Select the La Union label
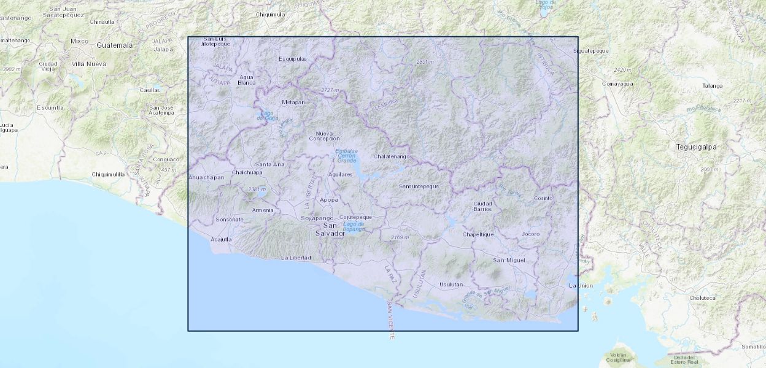 (581, 286)
